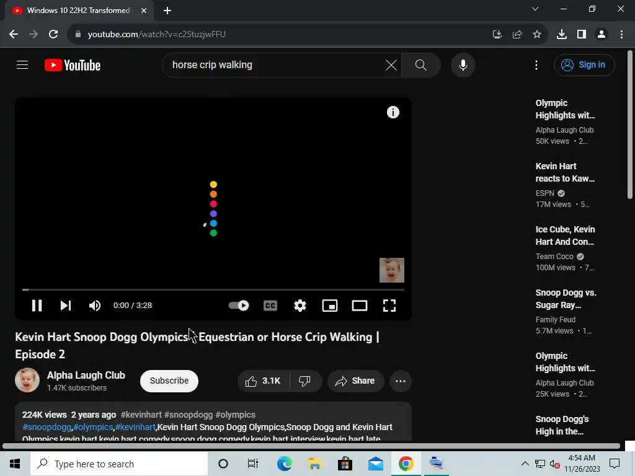Image resolution: width=635 pixels, height=476 pixels.
Task: Subscribe to Alpha Laugh Club
Action: tap(169, 381)
